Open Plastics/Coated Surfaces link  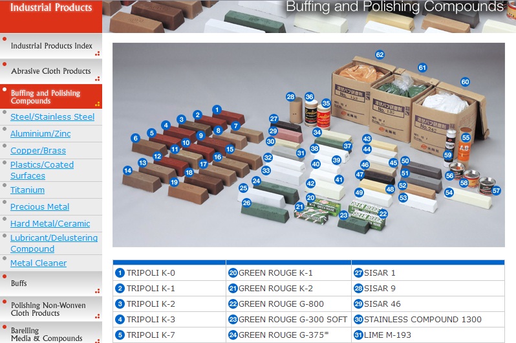coord(42,170)
